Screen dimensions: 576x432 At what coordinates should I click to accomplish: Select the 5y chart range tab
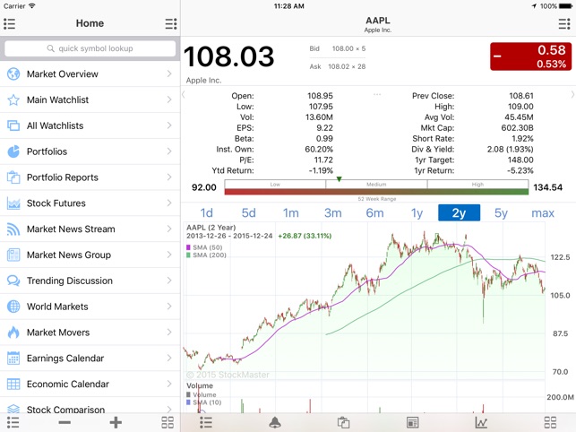[x=501, y=213]
